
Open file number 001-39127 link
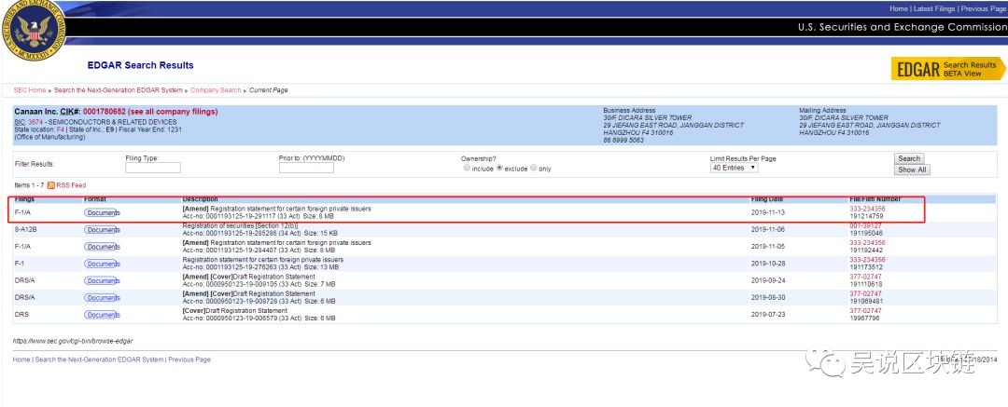866,226
